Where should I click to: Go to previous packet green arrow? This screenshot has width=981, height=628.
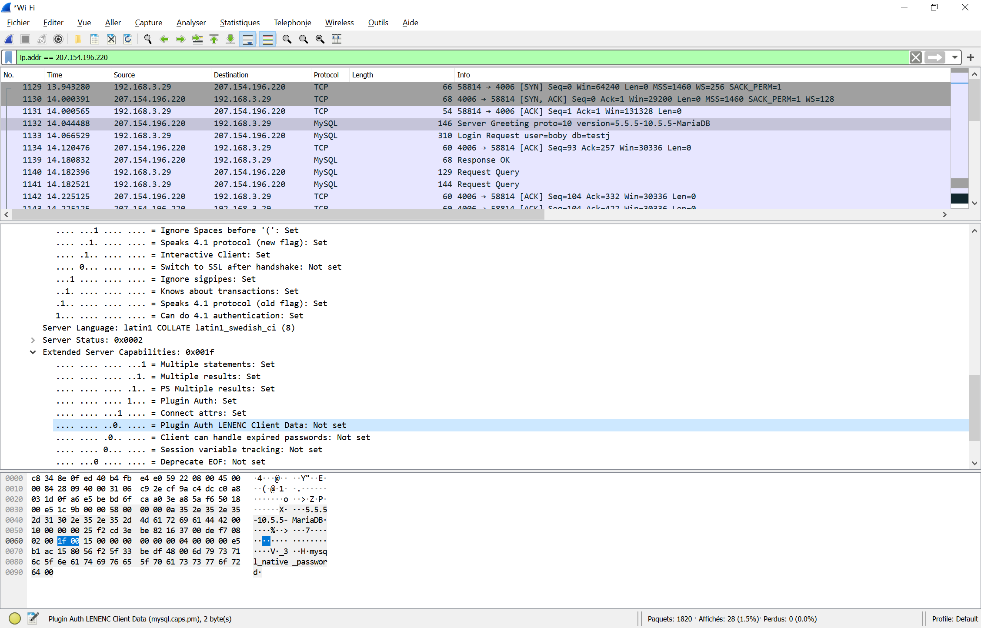click(x=164, y=39)
